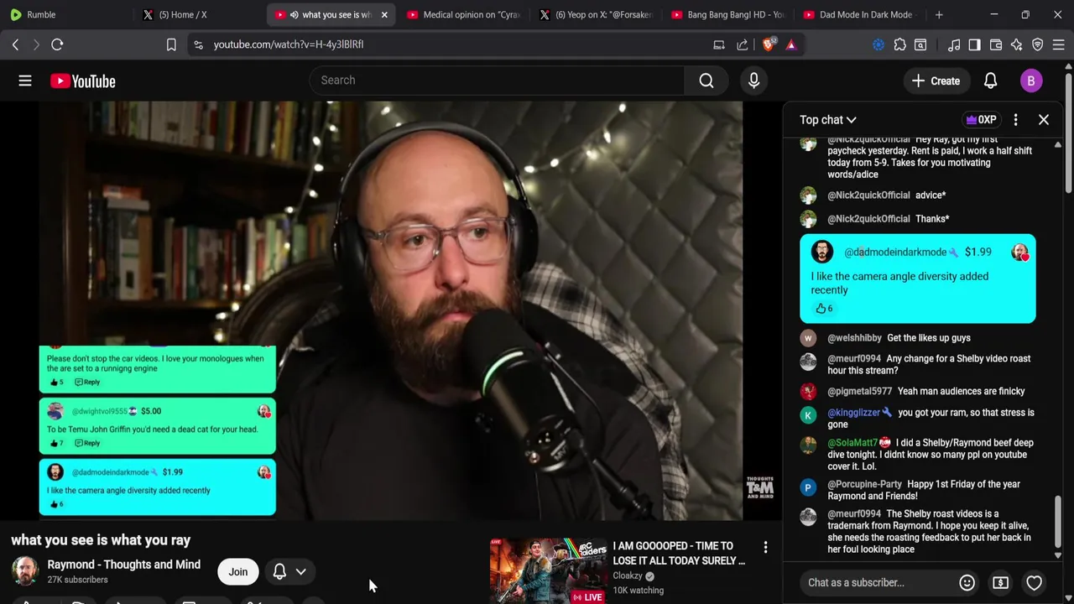1074x604 pixels.
Task: Go to the YouTube home logo
Action: (x=82, y=81)
